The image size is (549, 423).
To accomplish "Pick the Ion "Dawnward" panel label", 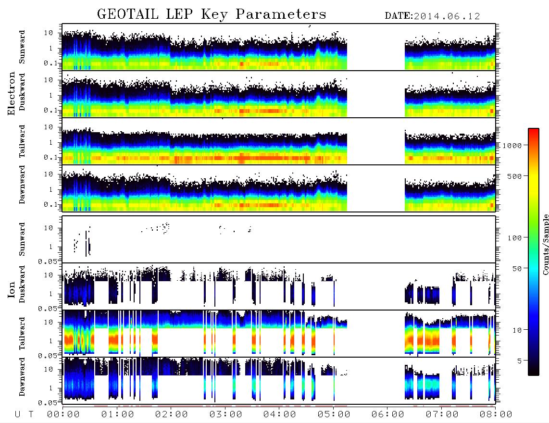I will click(22, 377).
